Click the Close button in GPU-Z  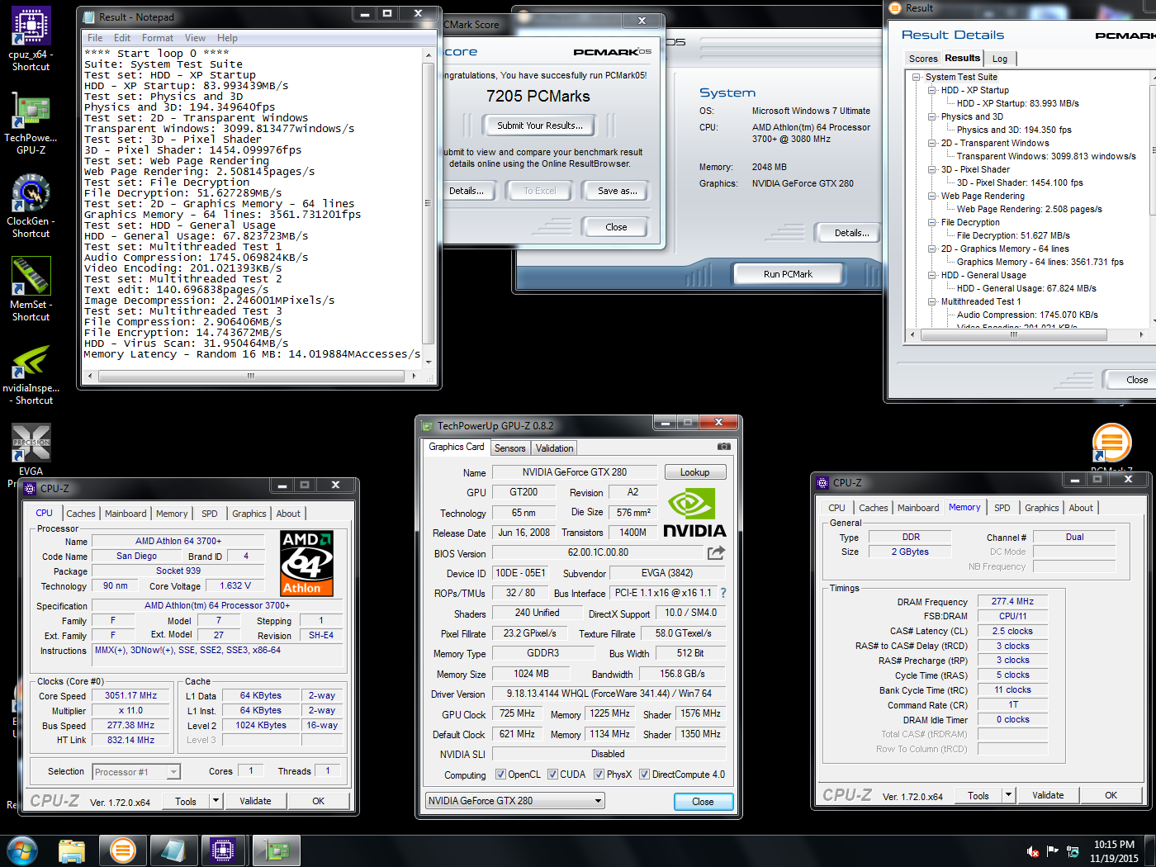click(x=703, y=802)
